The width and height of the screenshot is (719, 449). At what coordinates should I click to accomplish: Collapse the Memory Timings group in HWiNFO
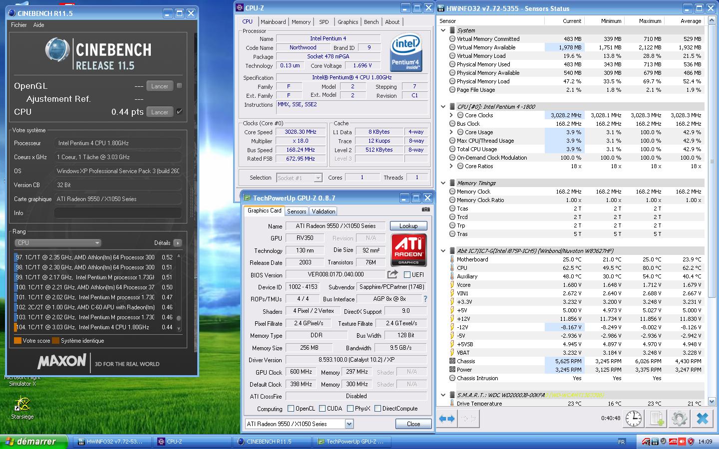(443, 183)
